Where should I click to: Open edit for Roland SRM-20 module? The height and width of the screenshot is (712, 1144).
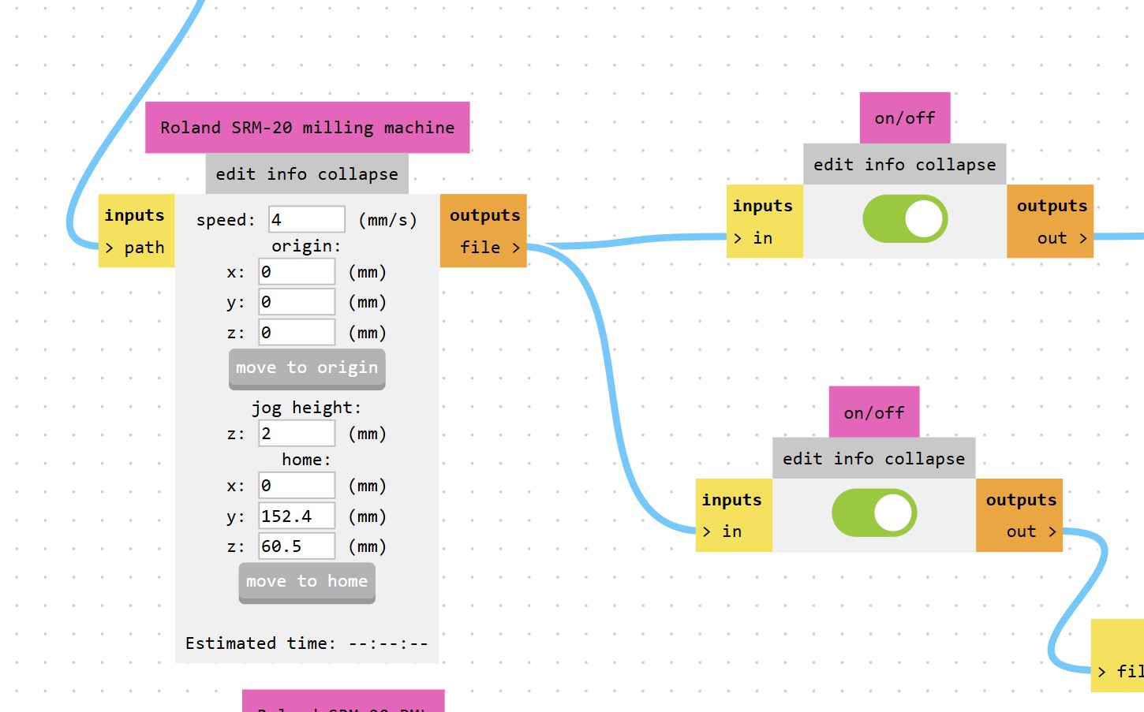click(x=236, y=174)
